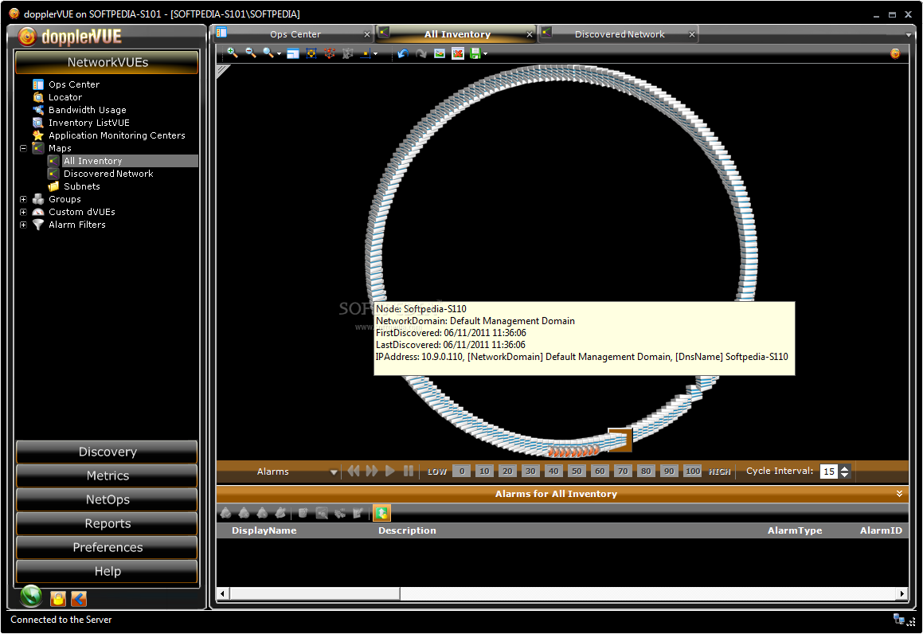Click the zoom out magnifier icon
The image size is (923, 634).
(x=251, y=53)
